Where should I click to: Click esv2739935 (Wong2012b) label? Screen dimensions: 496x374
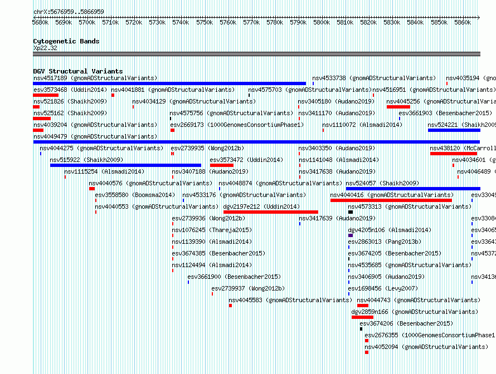coord(207,148)
